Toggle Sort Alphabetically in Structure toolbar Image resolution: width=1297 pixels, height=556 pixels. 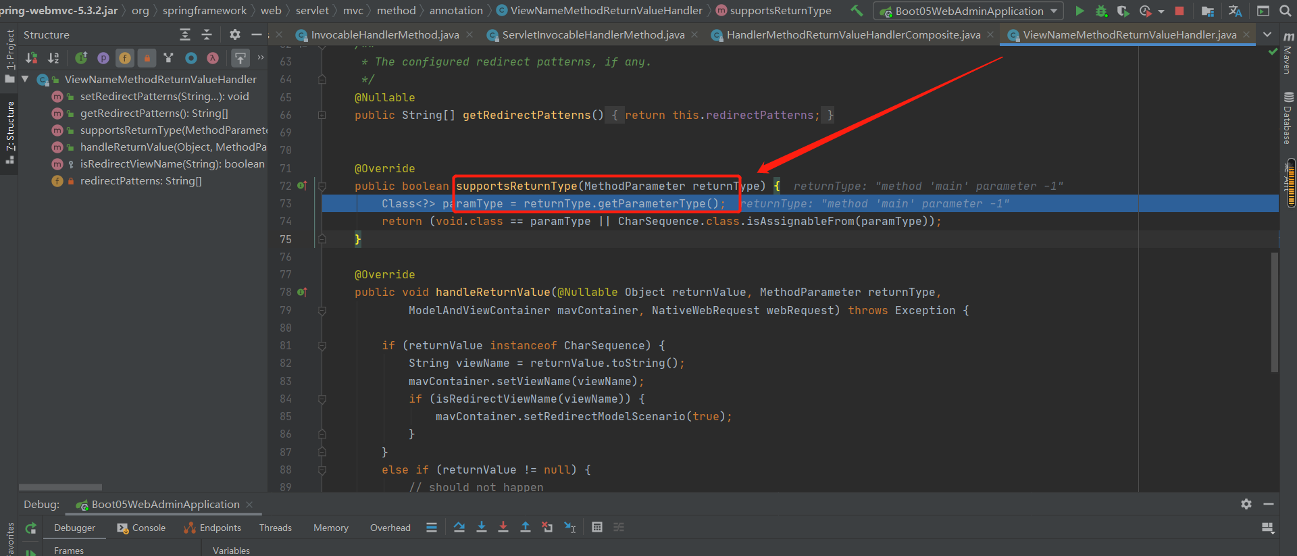54,58
